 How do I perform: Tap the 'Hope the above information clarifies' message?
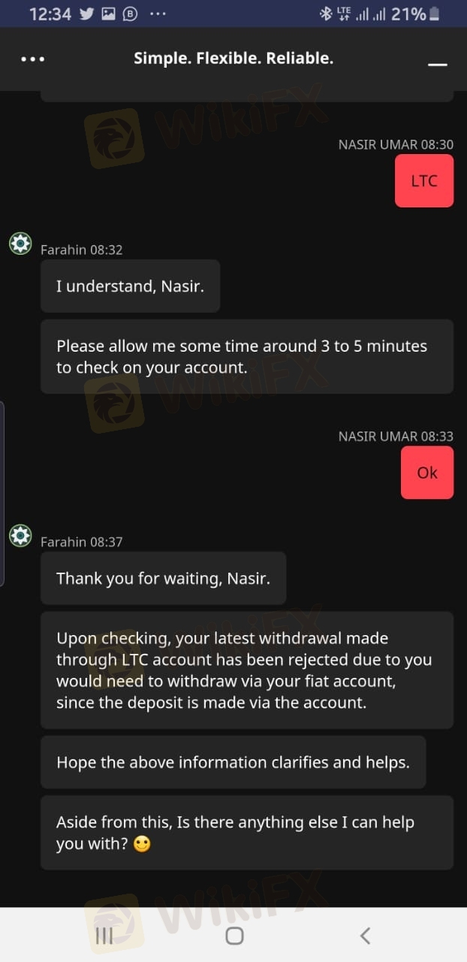click(x=233, y=762)
